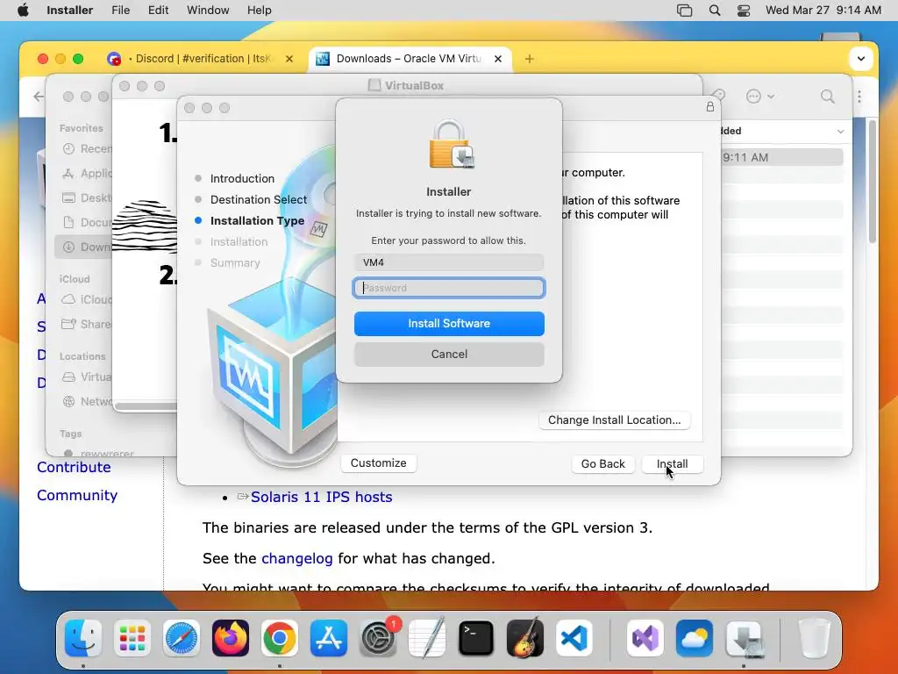The image size is (898, 674).
Task: Open Finder from the Dock
Action: click(83, 638)
